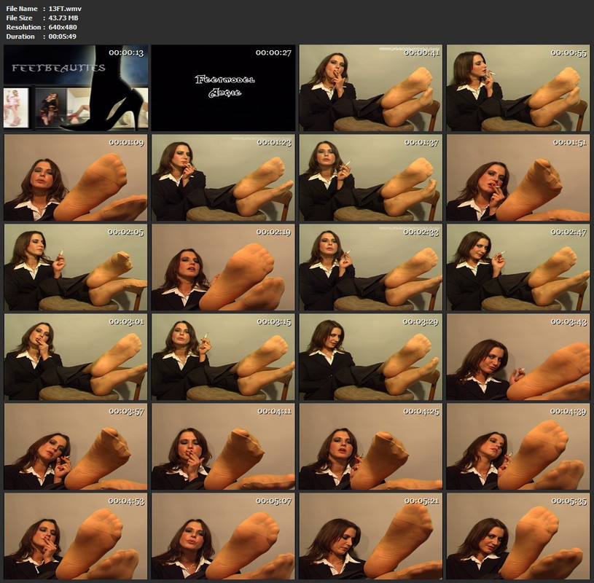Image resolution: width=594 pixels, height=583 pixels.
Task: Select the thumbnail at 00:01:09
Action: point(76,178)
